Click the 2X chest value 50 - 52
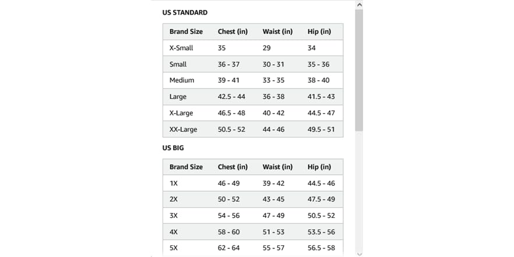 228,199
